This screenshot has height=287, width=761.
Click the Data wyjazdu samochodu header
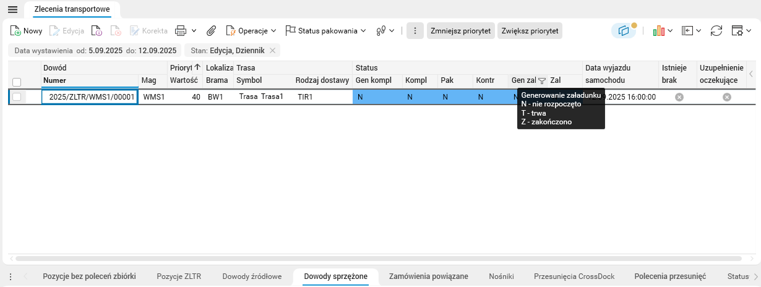pyautogui.click(x=621, y=74)
